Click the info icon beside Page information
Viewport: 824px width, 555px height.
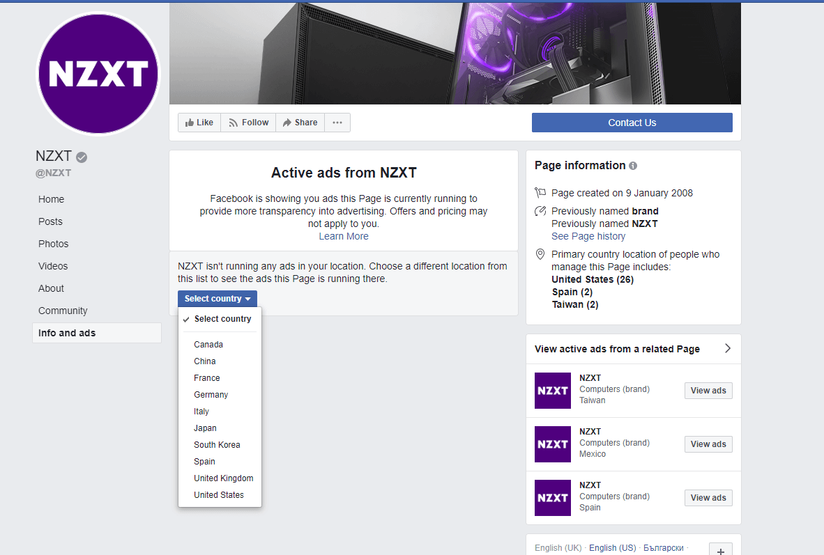coord(632,165)
